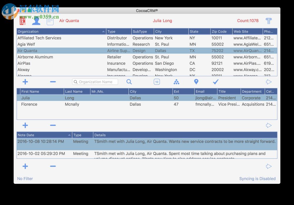Open the filter tool at top right
Screen dimensions: 294x205
[268, 21]
